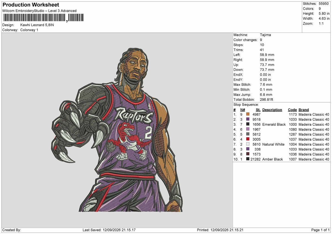This screenshot has height=234, width=332.
Task: Click the Color changes value 9
Action: click(x=261, y=40)
